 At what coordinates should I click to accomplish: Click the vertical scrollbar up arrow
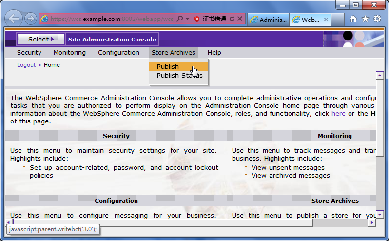click(380, 75)
